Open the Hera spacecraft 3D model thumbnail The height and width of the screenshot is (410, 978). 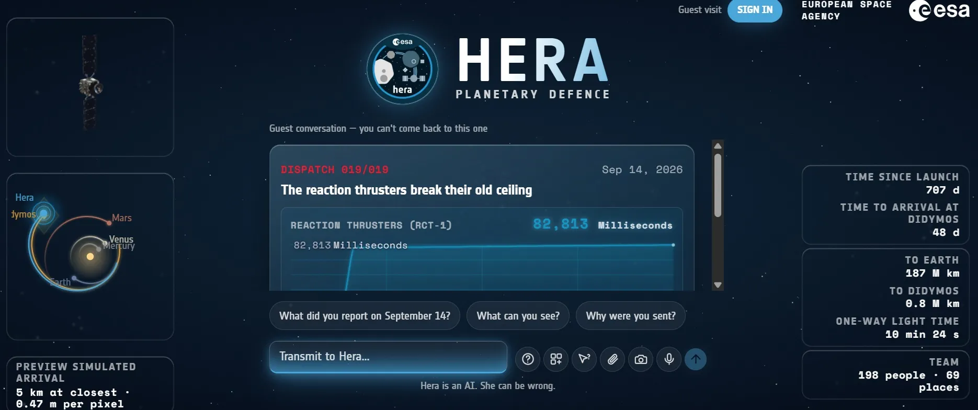click(x=90, y=87)
